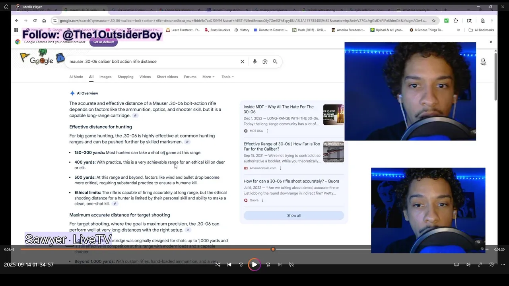This screenshot has width=509, height=286.
Task: Switch to Forums results tab
Action: 190,77
